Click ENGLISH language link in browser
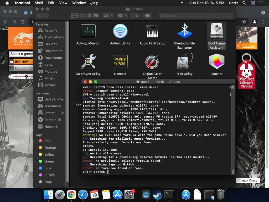The width and height of the screenshot is (269, 202). coord(249,46)
